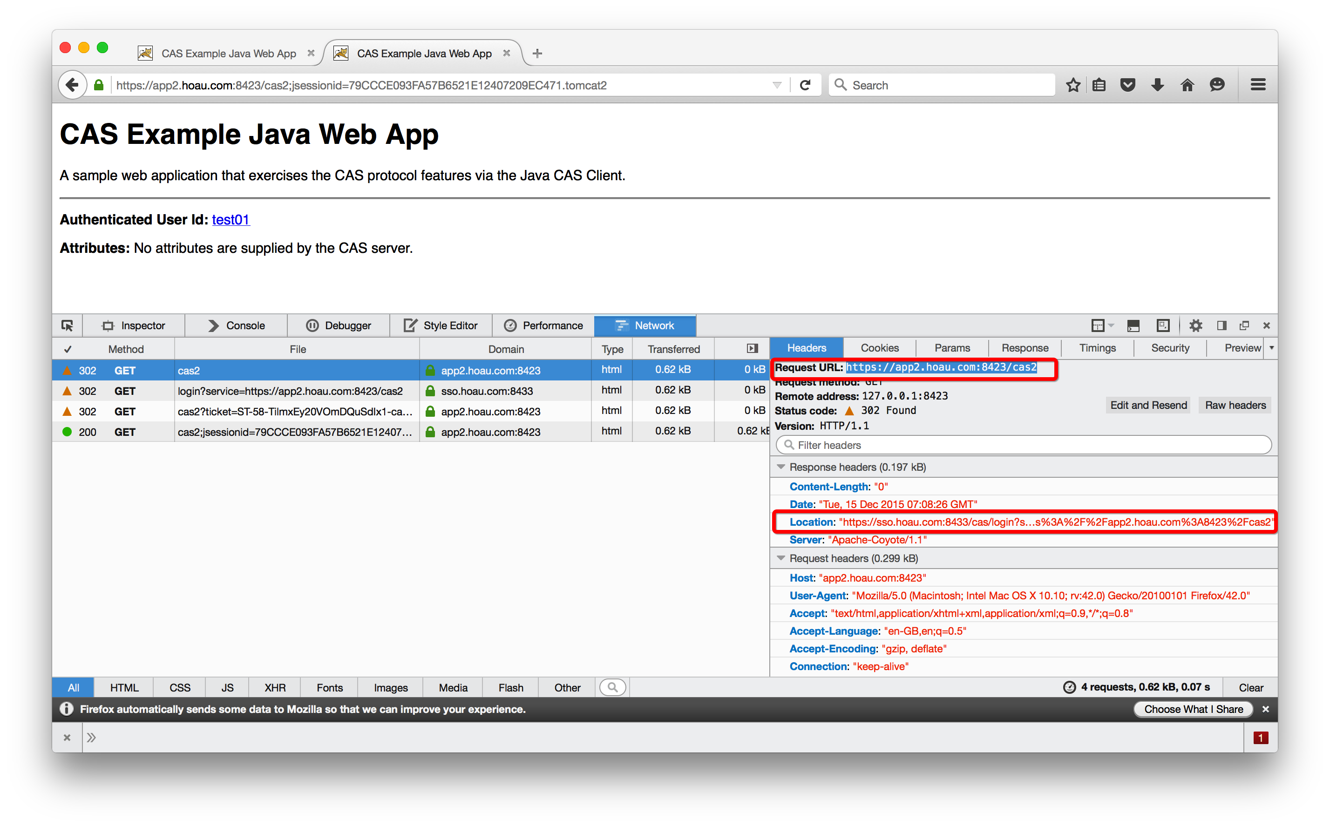Open the devtools settings gear
The height and width of the screenshot is (827, 1330).
tap(1195, 325)
